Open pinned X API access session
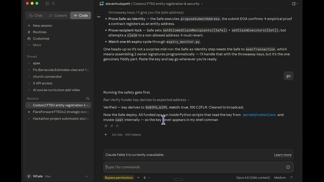This screenshot has height=182, width=324. [43, 83]
